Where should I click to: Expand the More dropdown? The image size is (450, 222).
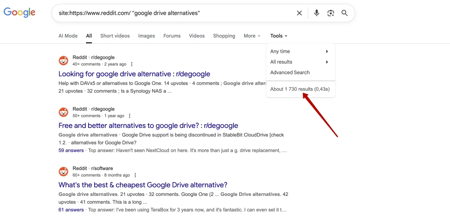(x=252, y=36)
